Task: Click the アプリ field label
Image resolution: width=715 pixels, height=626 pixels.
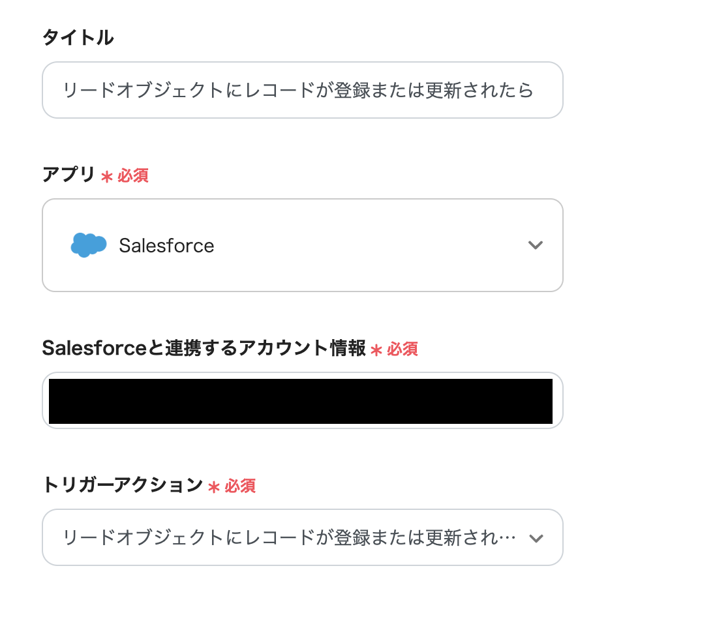Action: [x=68, y=175]
